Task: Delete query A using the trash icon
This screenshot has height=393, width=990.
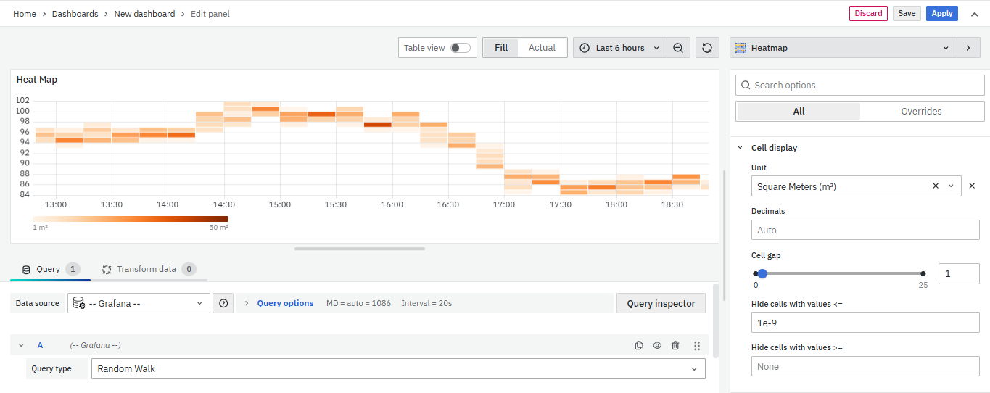Action: coord(675,346)
